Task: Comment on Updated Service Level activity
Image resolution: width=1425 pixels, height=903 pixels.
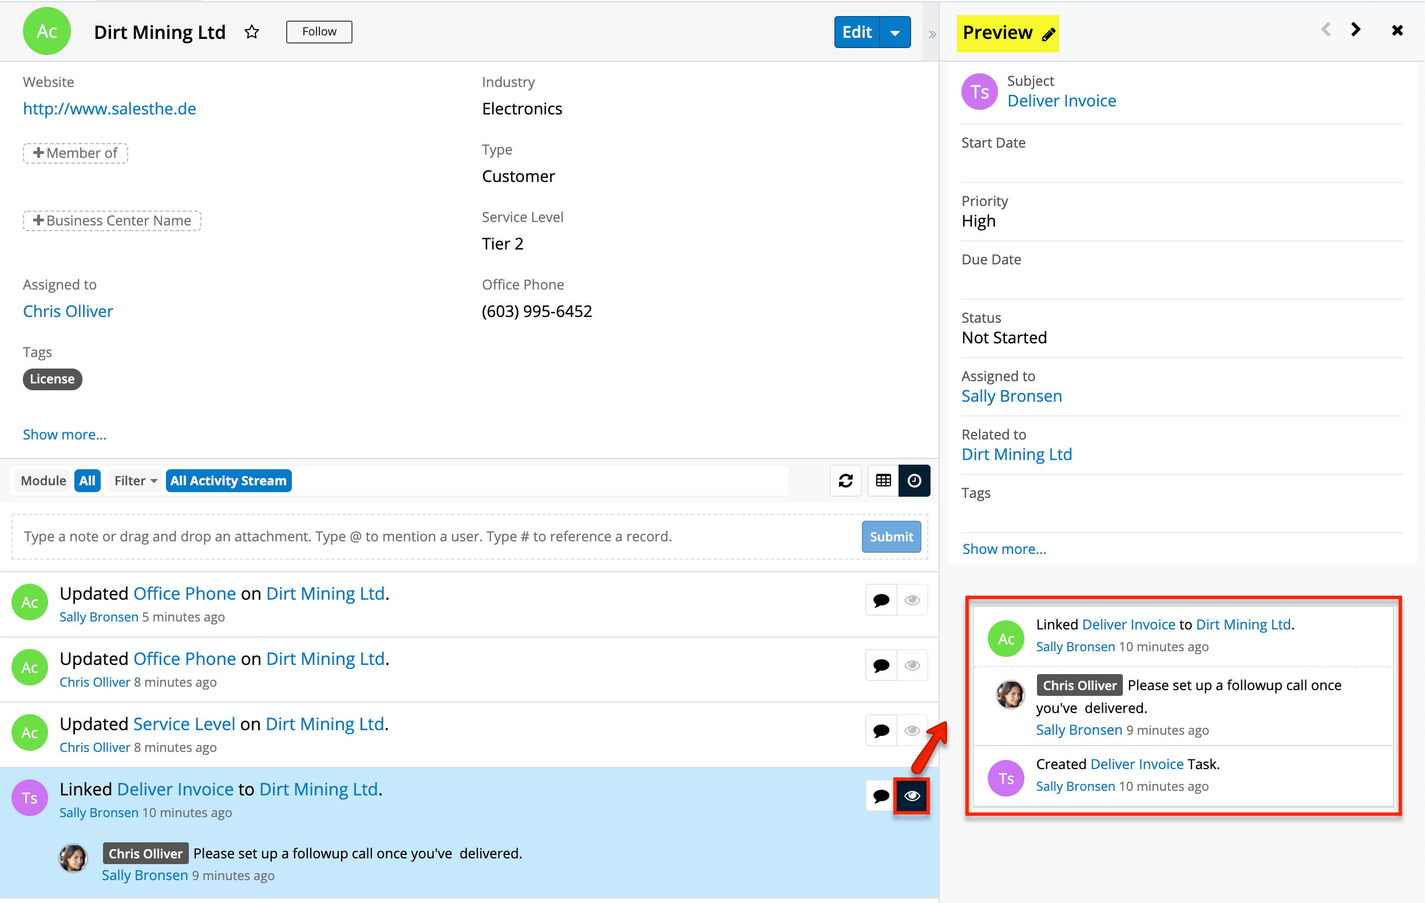Action: point(881,731)
